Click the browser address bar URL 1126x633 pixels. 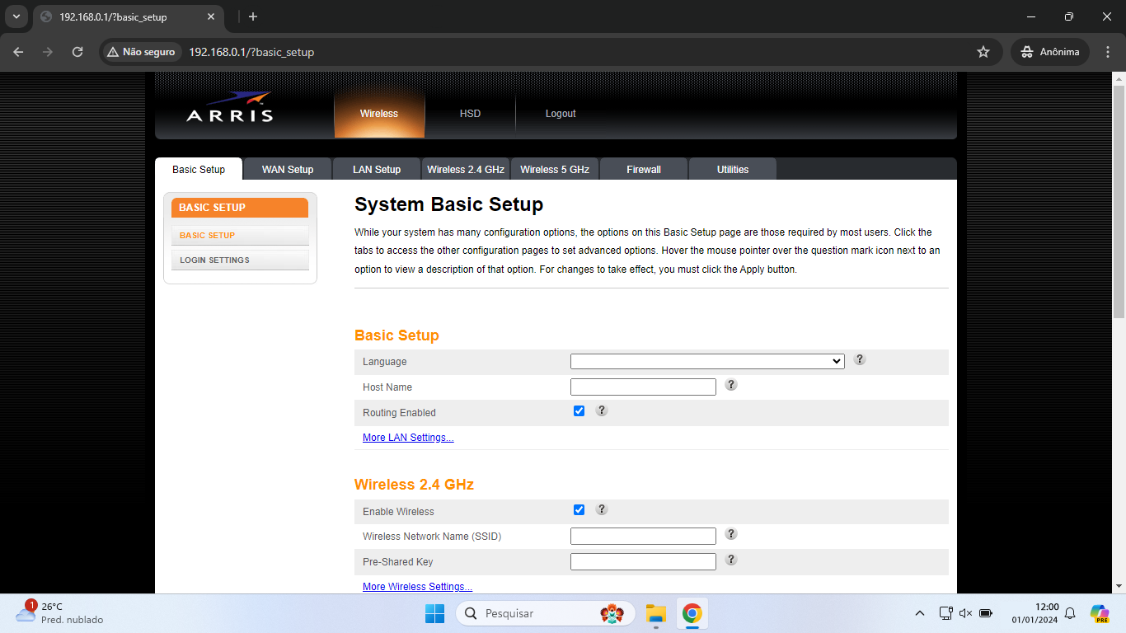(x=251, y=52)
